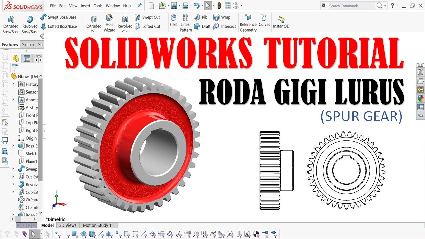Open the File Properties icon
Image resolution: width=425 pixels, height=239 pixels.
(x=227, y=6)
